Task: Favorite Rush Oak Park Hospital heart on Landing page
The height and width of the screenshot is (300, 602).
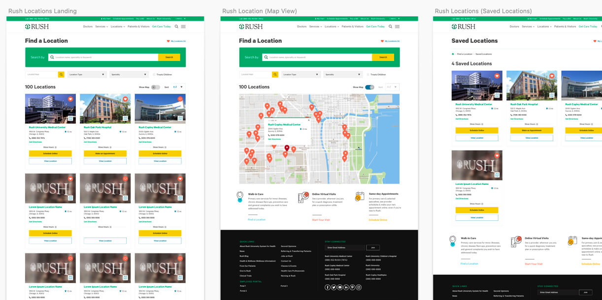Action: coord(125,99)
